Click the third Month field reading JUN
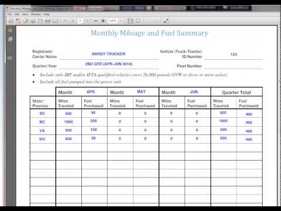 pos(194,92)
